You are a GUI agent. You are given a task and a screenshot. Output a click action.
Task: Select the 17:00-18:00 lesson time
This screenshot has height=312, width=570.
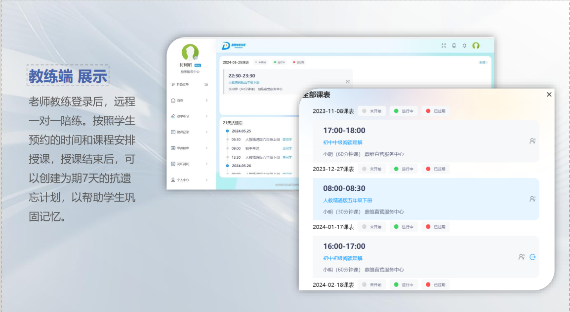[x=344, y=131]
